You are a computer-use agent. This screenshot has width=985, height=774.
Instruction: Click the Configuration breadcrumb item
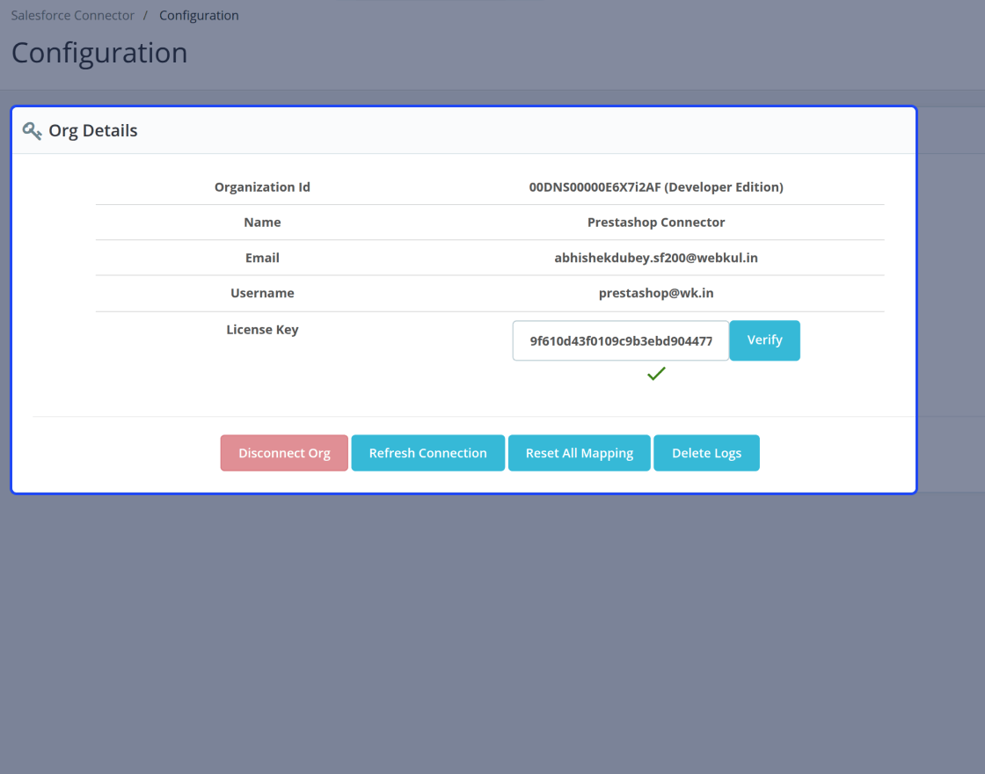(199, 16)
